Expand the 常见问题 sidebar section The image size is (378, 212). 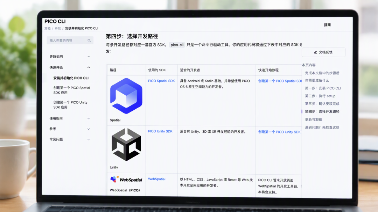coord(89,139)
